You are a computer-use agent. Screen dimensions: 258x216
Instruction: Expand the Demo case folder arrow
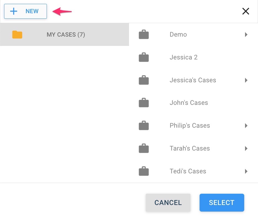click(246, 35)
